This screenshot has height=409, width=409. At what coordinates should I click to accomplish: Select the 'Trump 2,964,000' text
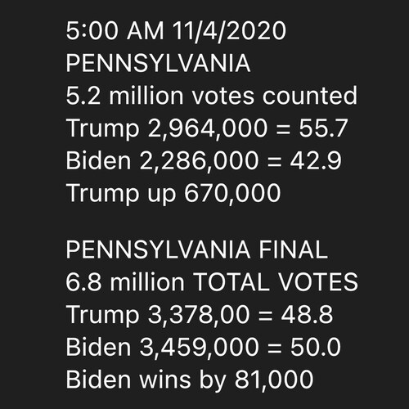[x=167, y=128]
